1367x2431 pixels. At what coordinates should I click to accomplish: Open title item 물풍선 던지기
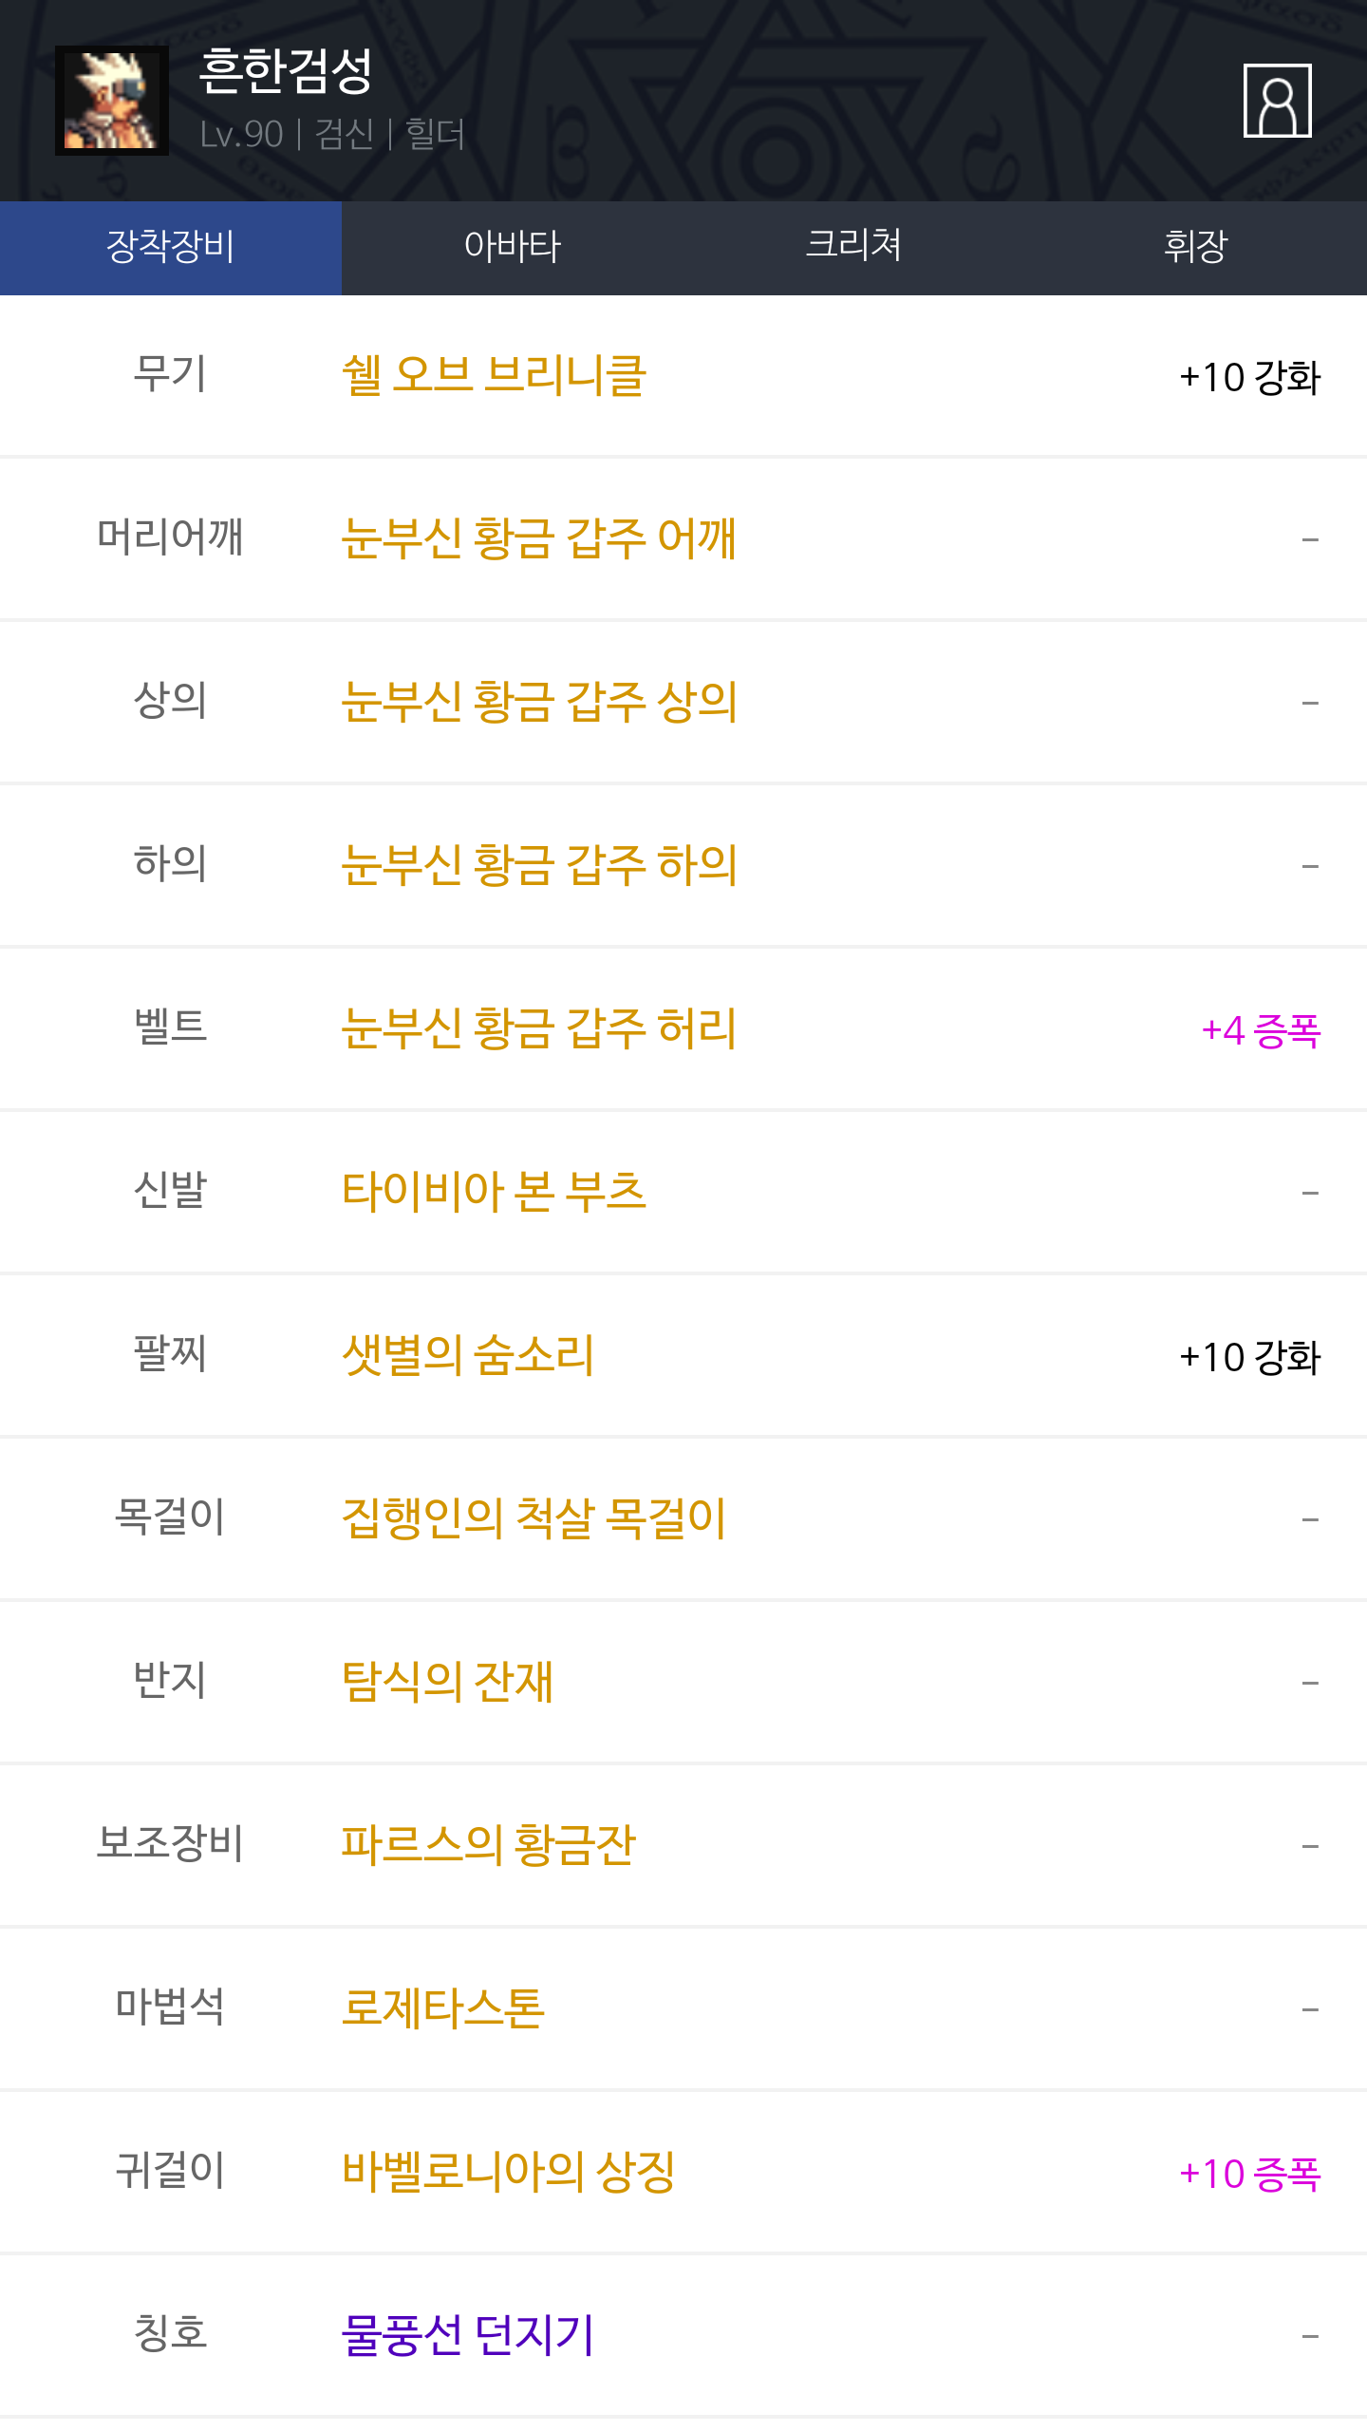pos(467,2336)
